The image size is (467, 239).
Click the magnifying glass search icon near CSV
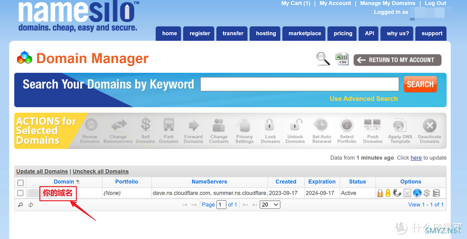[323, 59]
